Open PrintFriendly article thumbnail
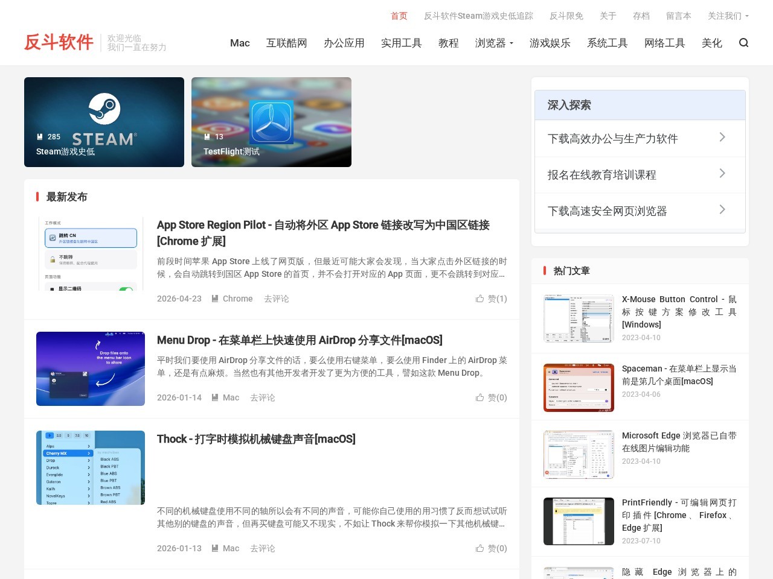 579,522
